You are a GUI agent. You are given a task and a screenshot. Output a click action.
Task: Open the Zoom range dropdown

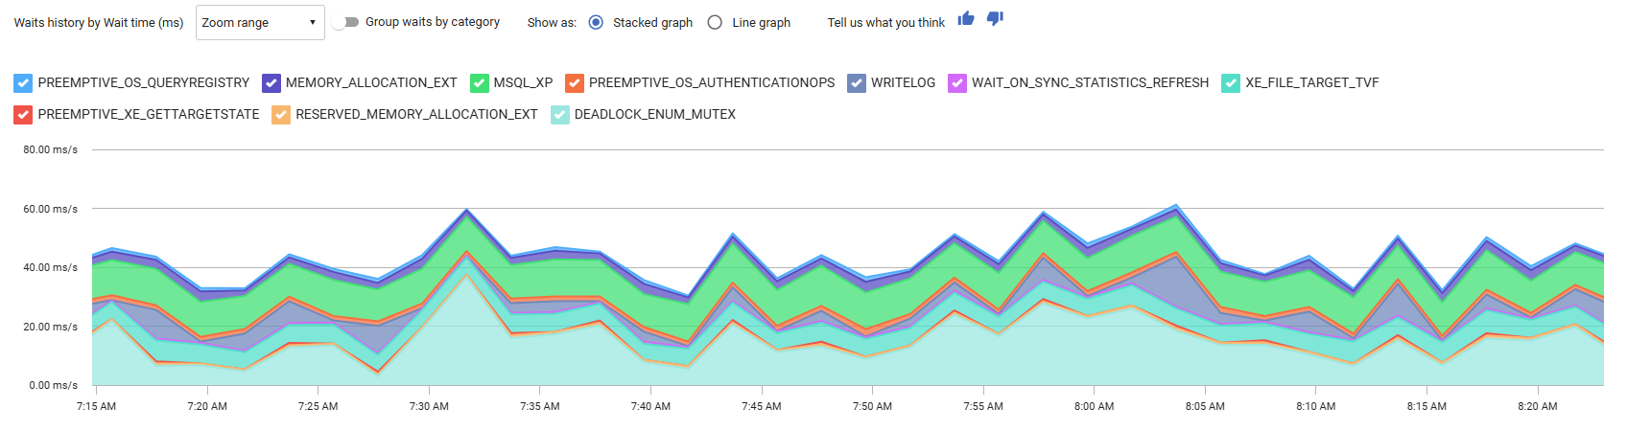coord(260,23)
